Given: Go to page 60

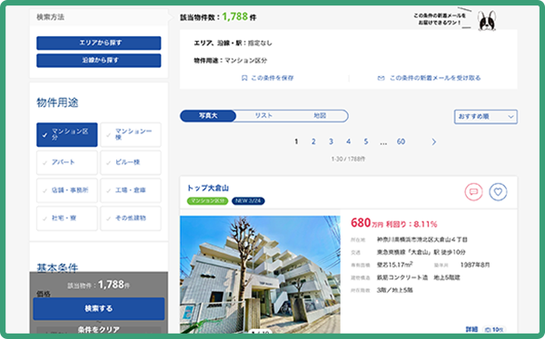Looking at the screenshot, I should (401, 141).
